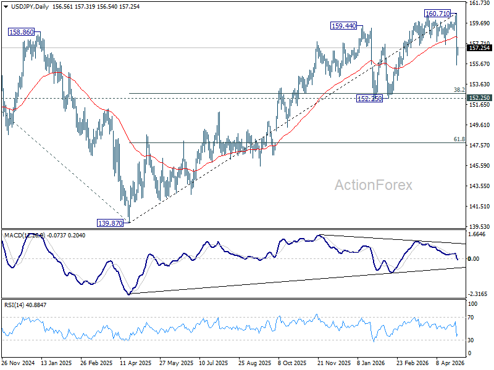Select the 38.2 Fibonacci level label
The height and width of the screenshot is (370, 494).
(459, 90)
